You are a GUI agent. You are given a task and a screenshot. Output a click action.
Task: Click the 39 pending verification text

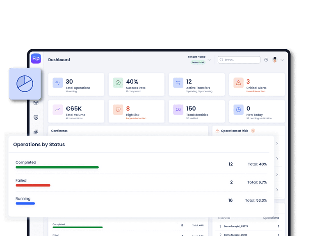(259, 118)
